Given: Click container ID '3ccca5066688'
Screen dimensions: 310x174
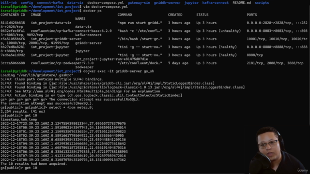Looking at the screenshot, I should pos(13,63).
